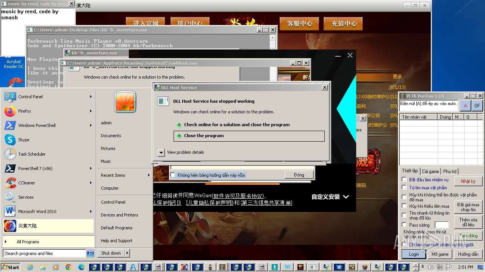Click the search magnifier button in the Start menu
This screenshot has width=485, height=272.
coord(90,253)
